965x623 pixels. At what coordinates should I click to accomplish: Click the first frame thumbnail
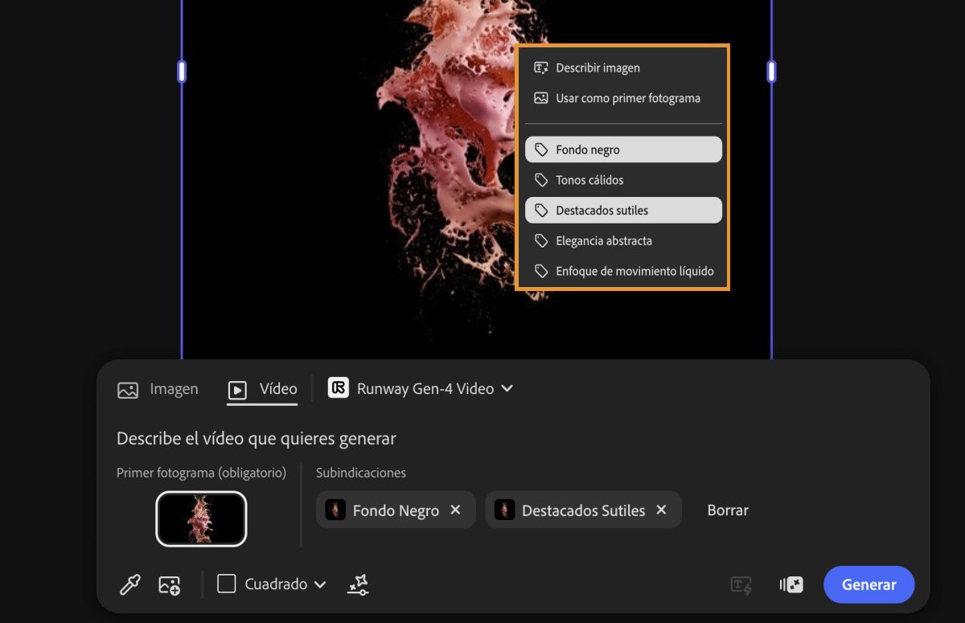coord(201,518)
